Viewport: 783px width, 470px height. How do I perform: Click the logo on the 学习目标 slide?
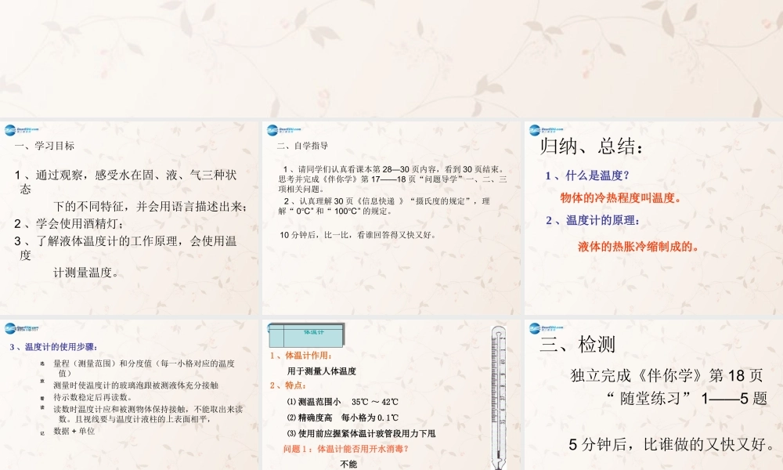pyautogui.click(x=21, y=130)
